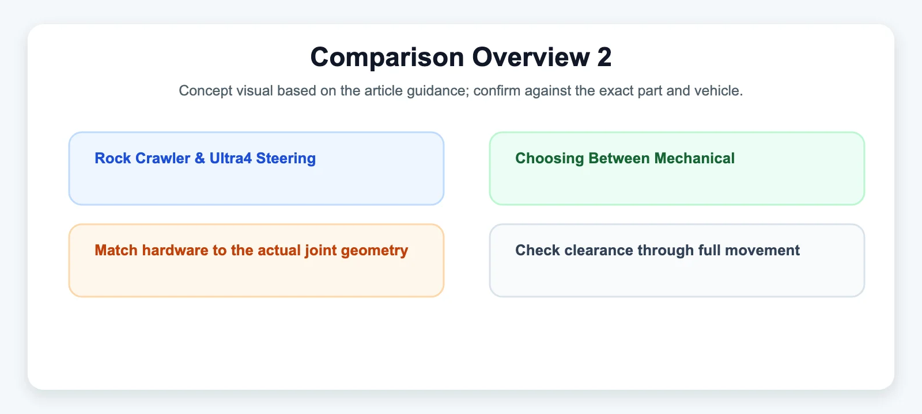Open the Rock Crawler & Ultra4 Steering heading
Screen dimensions: 922x414
pyautogui.click(x=205, y=158)
